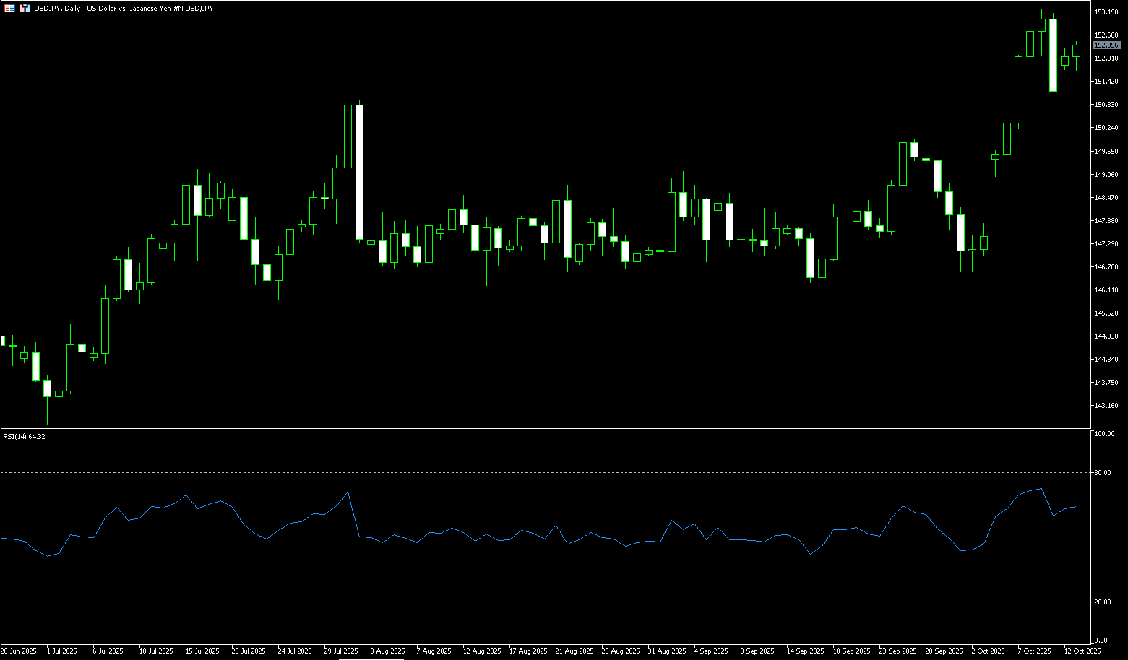
Task: Click the 7 Oct 2025 date label
Action: pyautogui.click(x=1034, y=651)
